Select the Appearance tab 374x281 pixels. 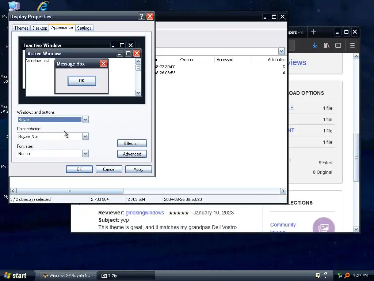click(x=62, y=27)
